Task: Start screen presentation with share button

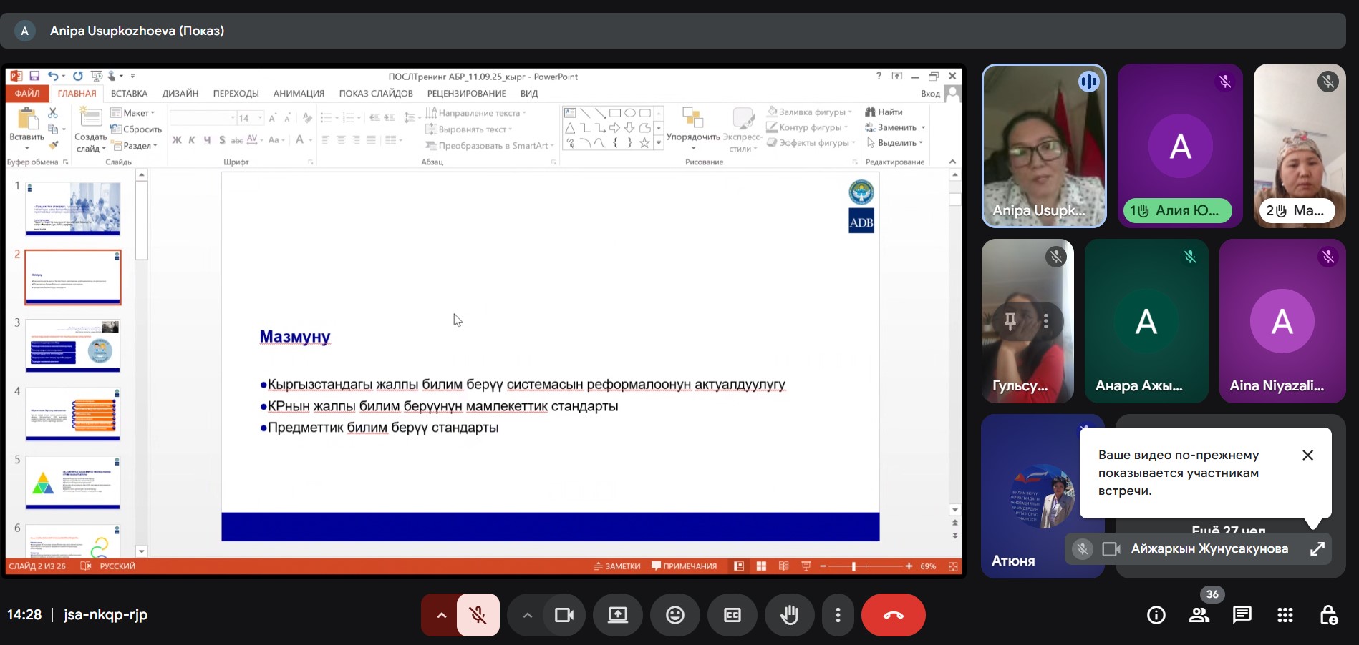Action: pyautogui.click(x=617, y=615)
